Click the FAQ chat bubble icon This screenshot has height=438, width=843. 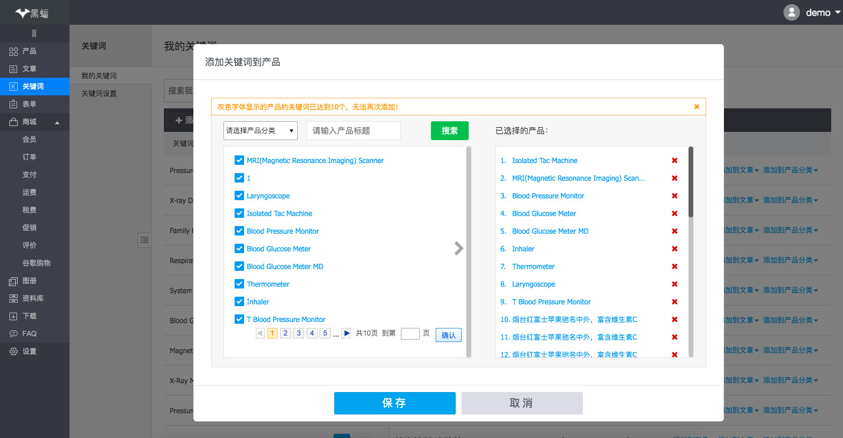tap(13, 334)
